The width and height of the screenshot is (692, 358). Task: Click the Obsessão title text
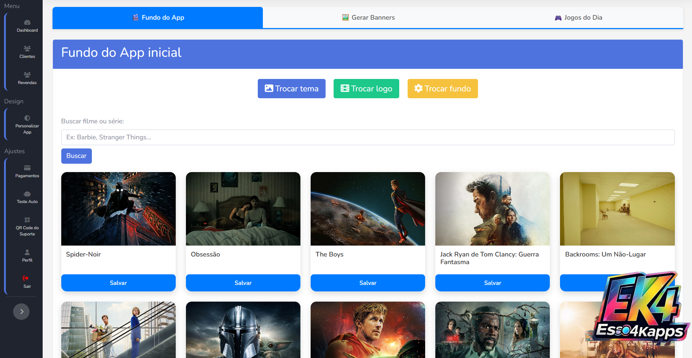click(x=205, y=254)
